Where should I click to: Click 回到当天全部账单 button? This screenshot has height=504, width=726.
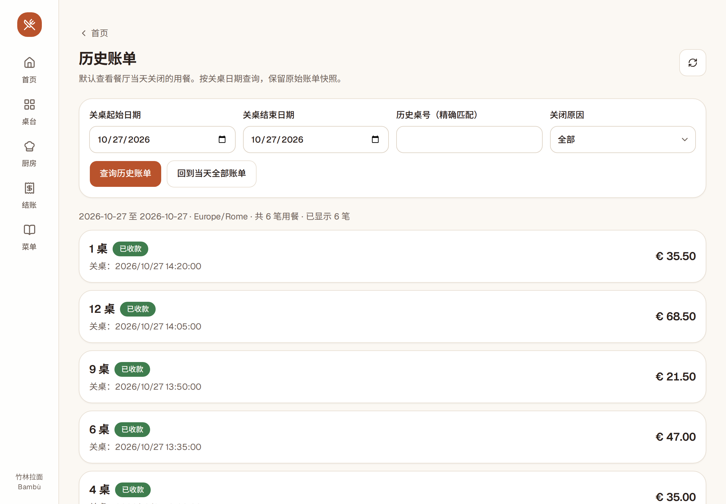(211, 174)
